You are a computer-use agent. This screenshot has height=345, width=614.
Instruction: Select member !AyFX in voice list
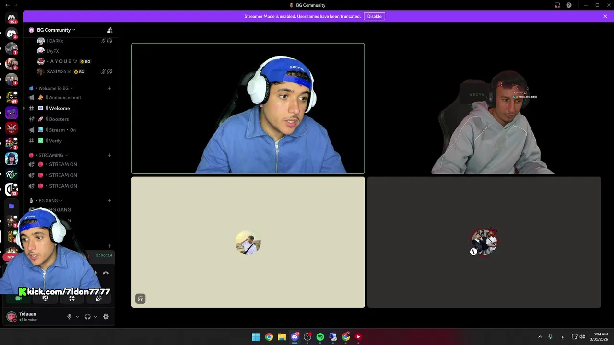click(75, 51)
